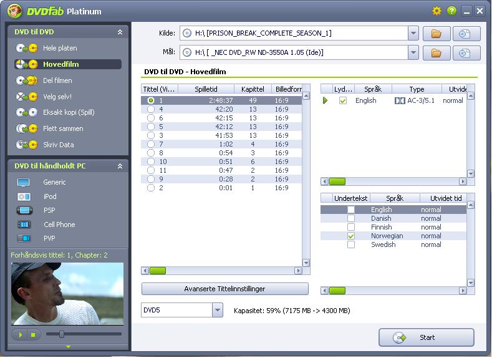Image resolution: width=492 pixels, height=358 pixels.
Task: Click the PVP device icon
Action: (24, 238)
